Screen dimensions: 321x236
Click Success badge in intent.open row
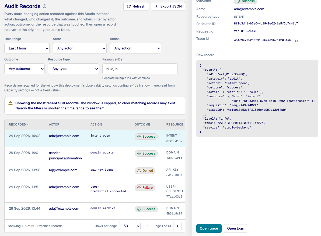pos(146,137)
